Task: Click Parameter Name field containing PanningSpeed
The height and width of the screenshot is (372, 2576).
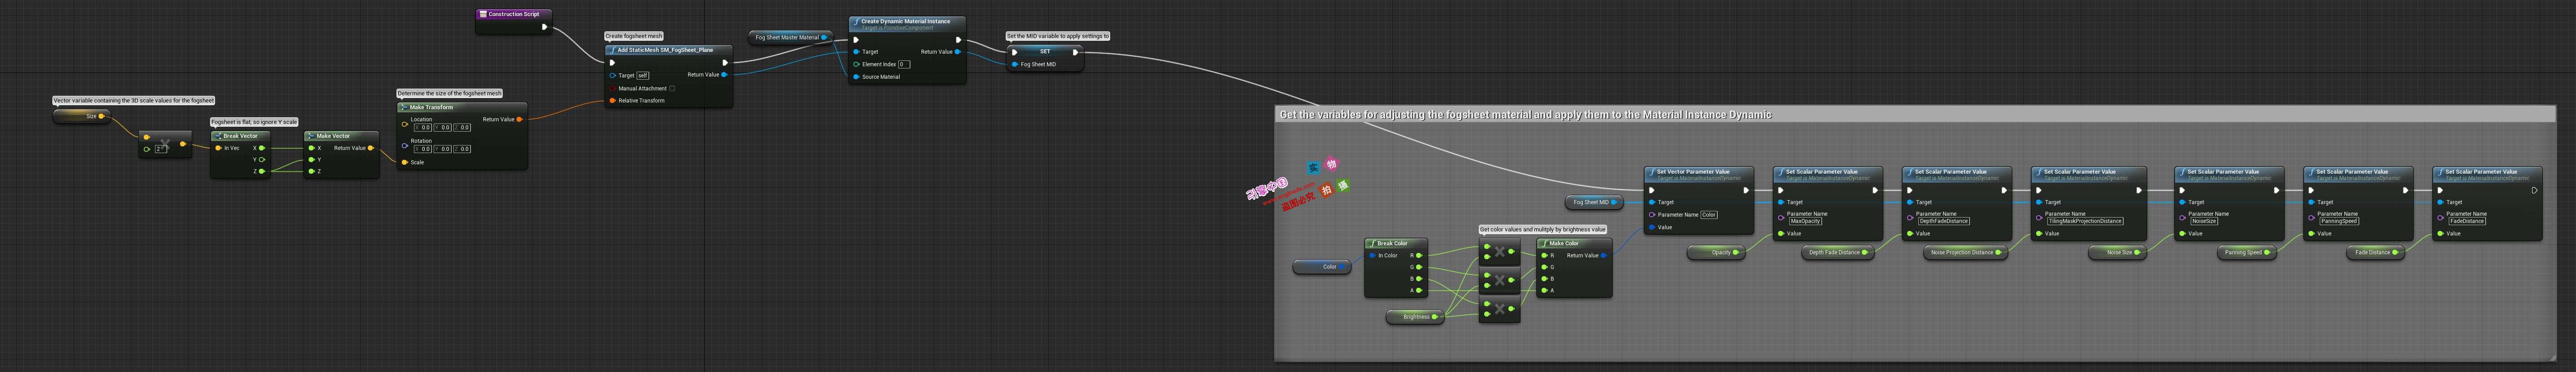Action: [2339, 221]
